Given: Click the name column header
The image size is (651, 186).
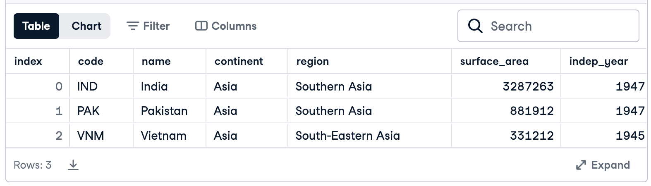Looking at the screenshot, I should [x=156, y=62].
